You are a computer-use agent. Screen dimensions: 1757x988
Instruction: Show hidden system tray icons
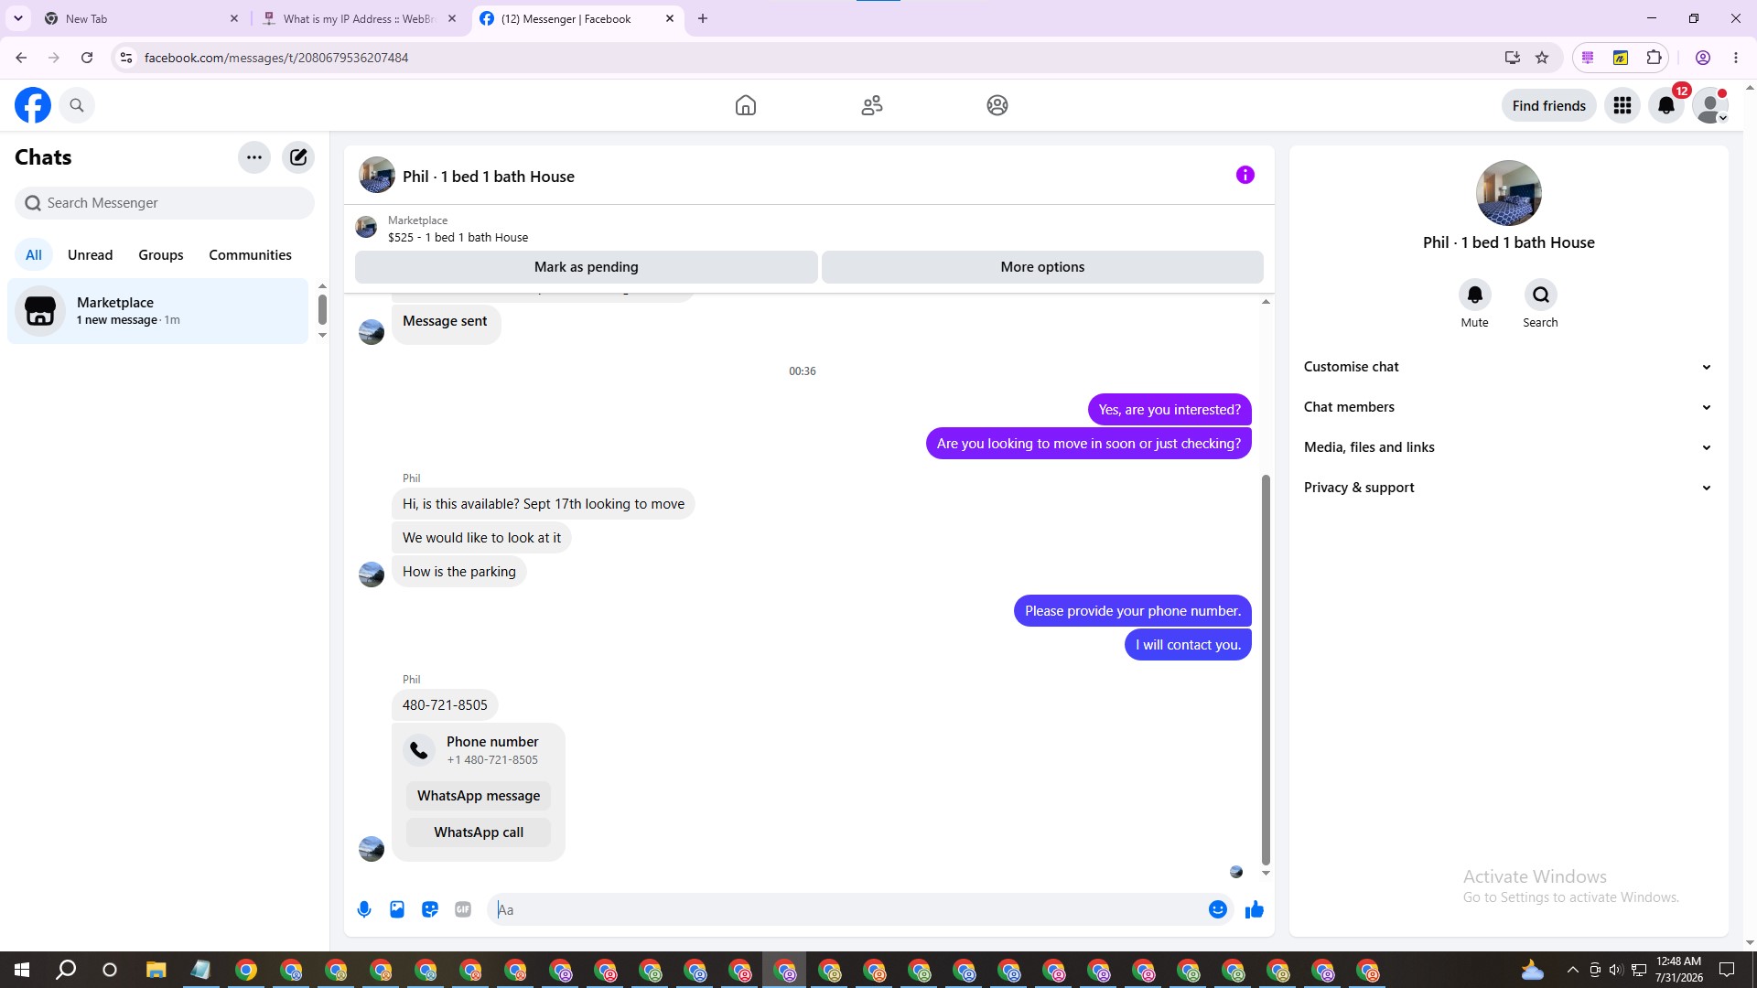(1572, 970)
